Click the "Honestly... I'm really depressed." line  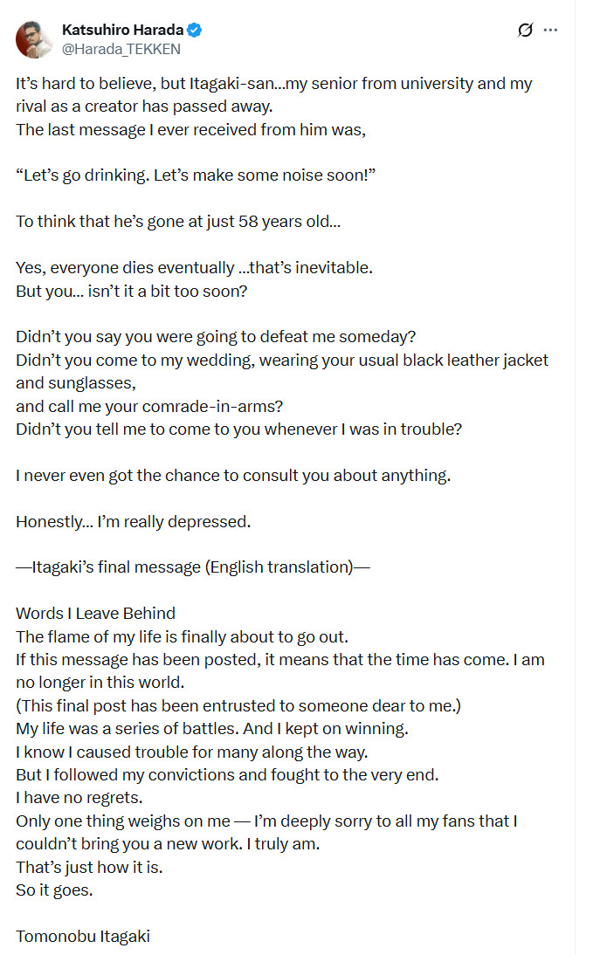click(x=133, y=521)
